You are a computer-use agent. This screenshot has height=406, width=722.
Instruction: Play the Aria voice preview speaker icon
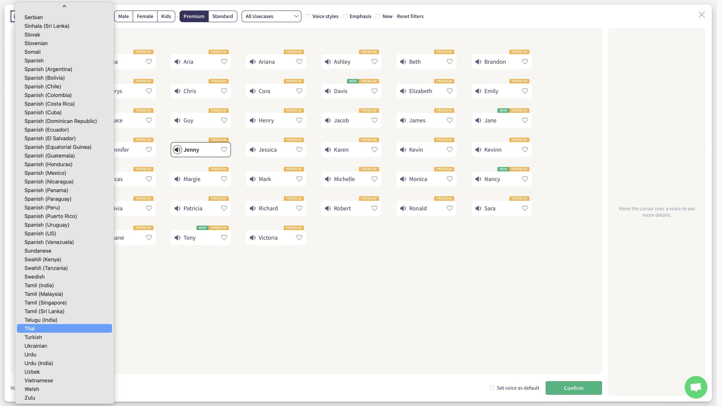pyautogui.click(x=177, y=62)
